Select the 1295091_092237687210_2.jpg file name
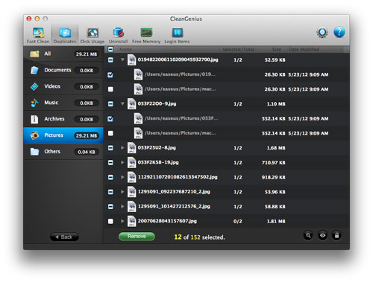This screenshot has width=373, height=282. click(x=174, y=192)
